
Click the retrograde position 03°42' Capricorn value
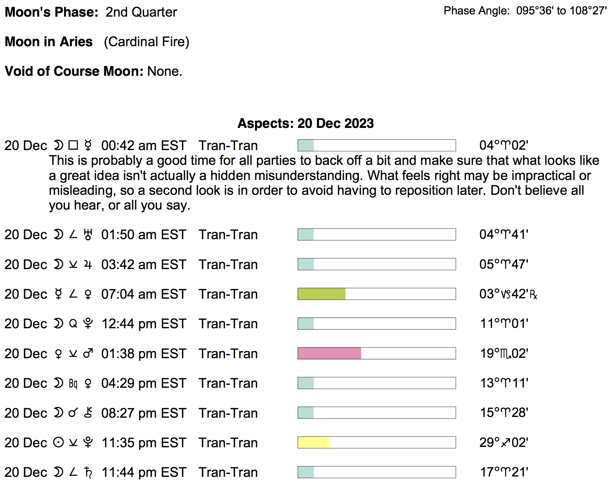click(x=508, y=294)
